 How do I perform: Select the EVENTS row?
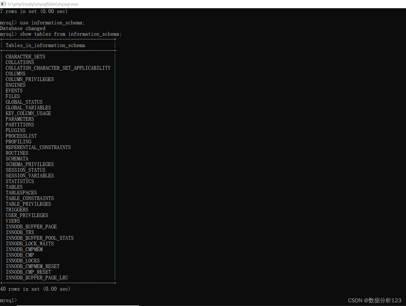pos(14,91)
